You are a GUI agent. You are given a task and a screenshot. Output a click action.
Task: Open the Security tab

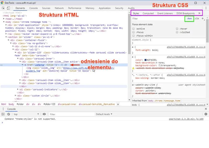click(119, 8)
